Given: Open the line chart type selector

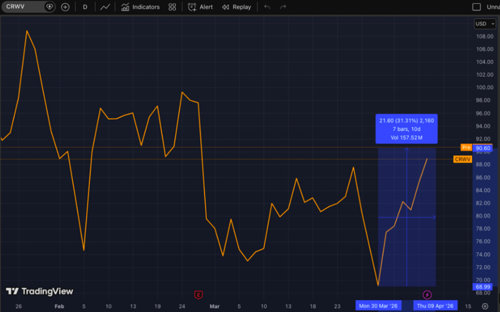Looking at the screenshot, I should point(105,7).
